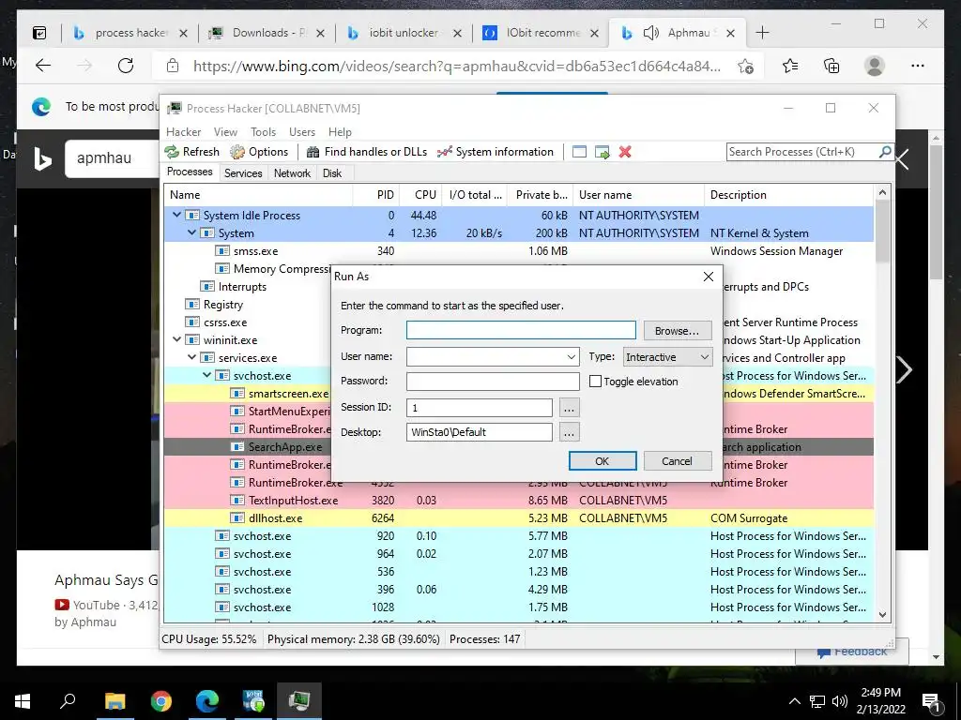The image size is (961, 720).
Task: Reload the Bing page
Action: click(x=126, y=66)
